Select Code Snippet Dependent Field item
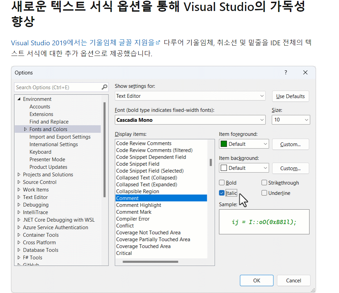Screen dimensions: 339x293 point(151,157)
